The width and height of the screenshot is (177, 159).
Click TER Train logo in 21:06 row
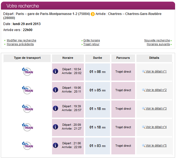tap(27, 146)
